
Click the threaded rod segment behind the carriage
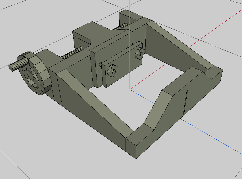[x=120, y=26]
